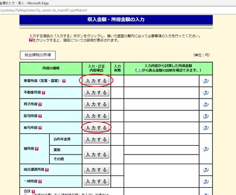Show amount explanation balloon for 総合譲渡所得 row
This screenshot has width=236, height=195.
pyautogui.click(x=206, y=170)
